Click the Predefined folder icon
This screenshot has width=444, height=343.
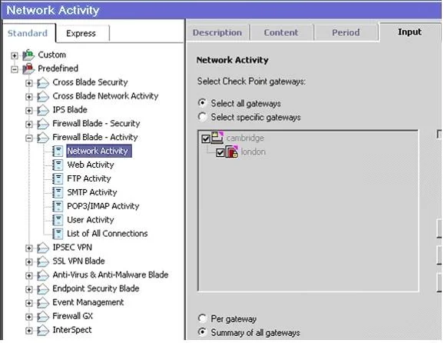[x=28, y=68]
